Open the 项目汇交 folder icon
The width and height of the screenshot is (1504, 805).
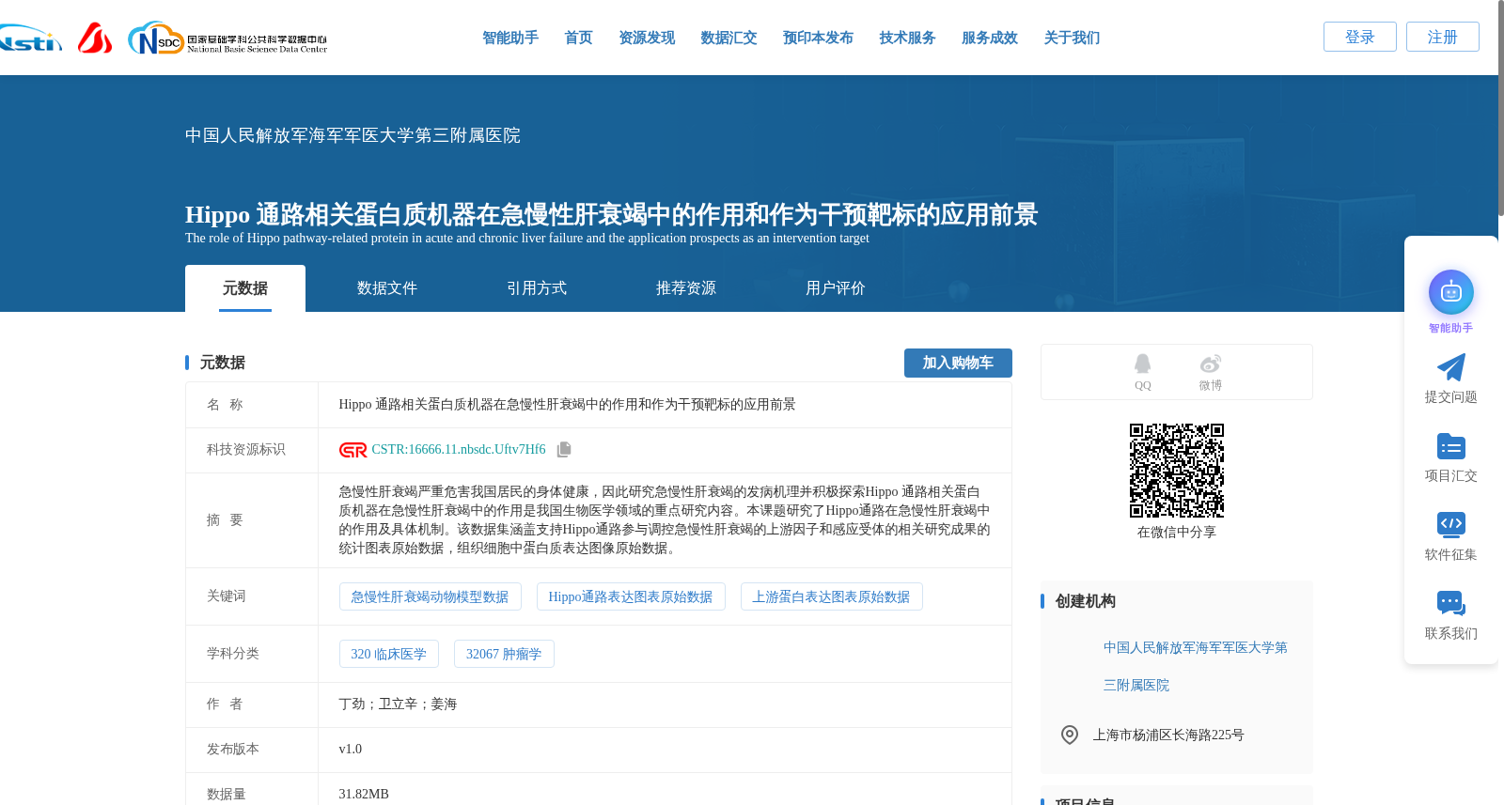(x=1450, y=446)
